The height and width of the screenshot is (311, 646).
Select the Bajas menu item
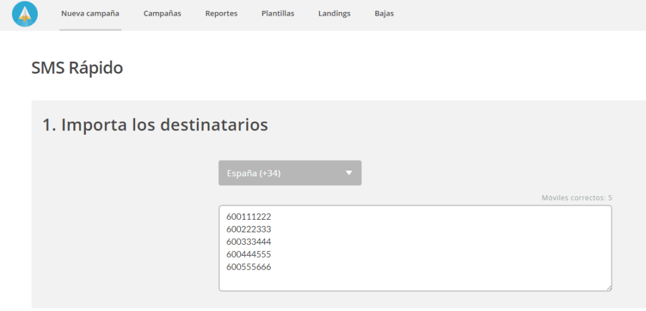pyautogui.click(x=384, y=14)
